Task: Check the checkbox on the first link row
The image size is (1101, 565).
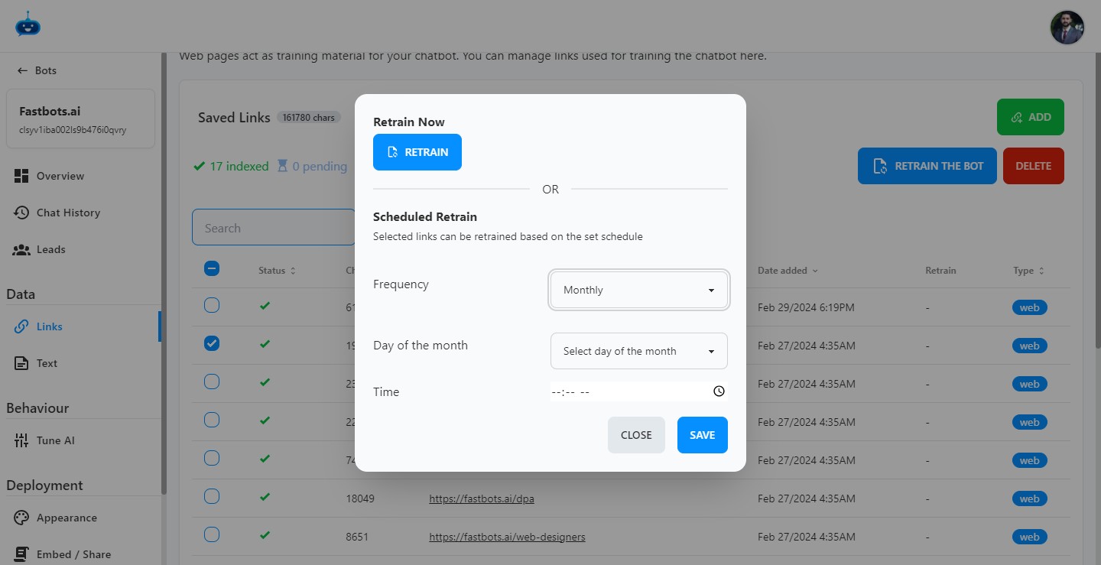Action: 211,305
